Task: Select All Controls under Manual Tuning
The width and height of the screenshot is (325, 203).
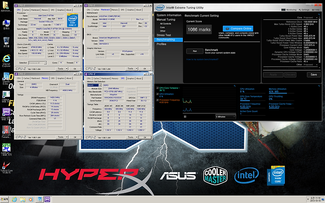Action: click(166, 23)
